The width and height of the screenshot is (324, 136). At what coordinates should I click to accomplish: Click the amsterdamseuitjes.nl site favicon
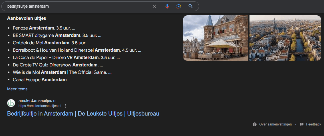tap(11, 103)
